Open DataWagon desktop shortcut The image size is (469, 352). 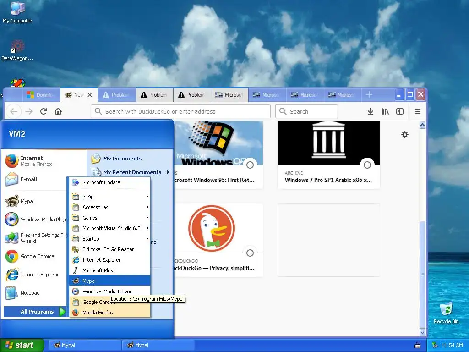tap(17, 50)
